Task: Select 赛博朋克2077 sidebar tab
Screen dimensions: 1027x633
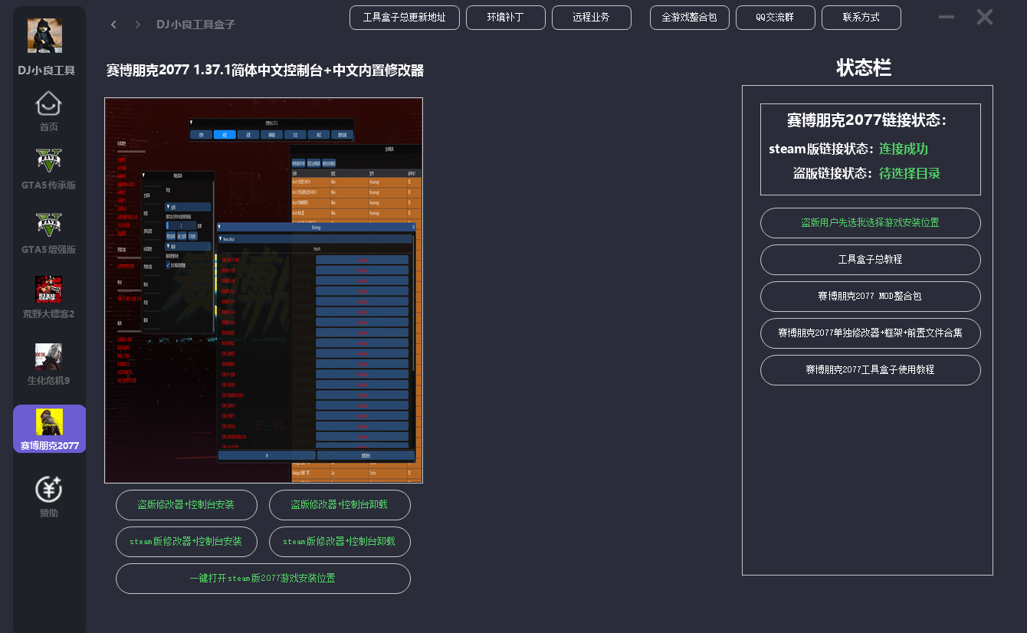Action: 49,429
